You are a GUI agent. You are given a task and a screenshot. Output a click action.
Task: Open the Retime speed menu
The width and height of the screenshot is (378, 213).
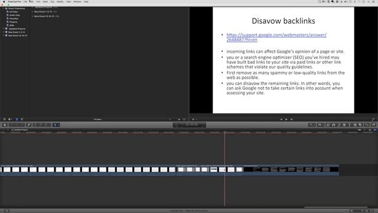pyautogui.click(x=320, y=125)
